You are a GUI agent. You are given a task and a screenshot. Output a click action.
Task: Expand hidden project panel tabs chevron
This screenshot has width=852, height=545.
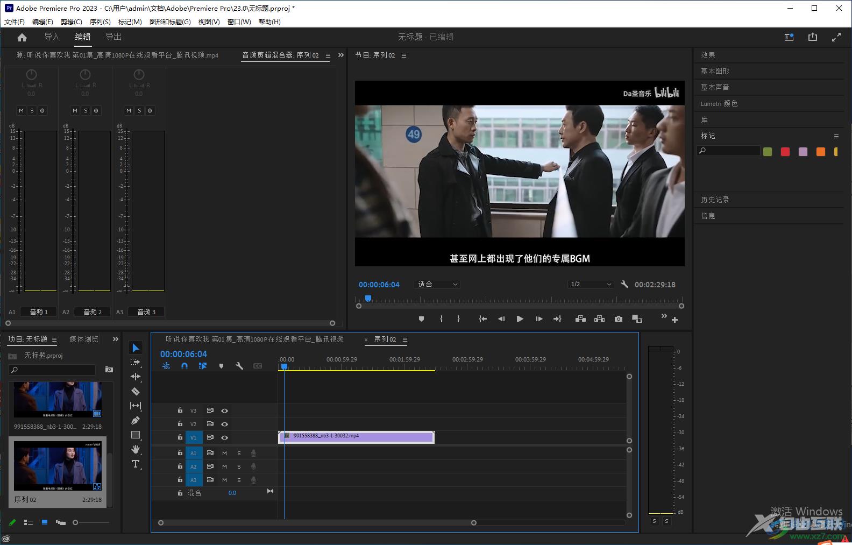tap(115, 339)
